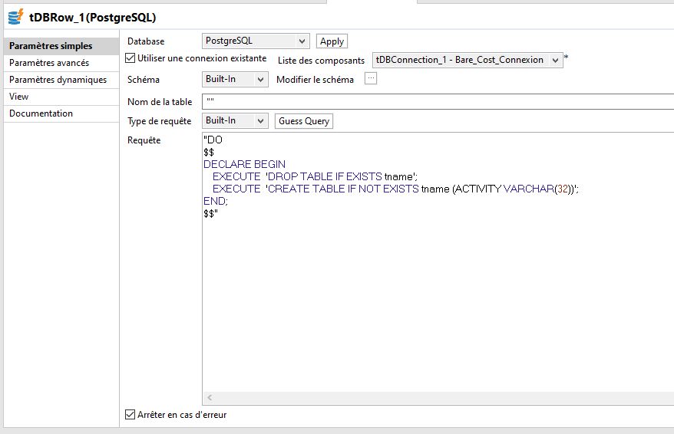
Task: Click the Requête label
Action: click(144, 140)
